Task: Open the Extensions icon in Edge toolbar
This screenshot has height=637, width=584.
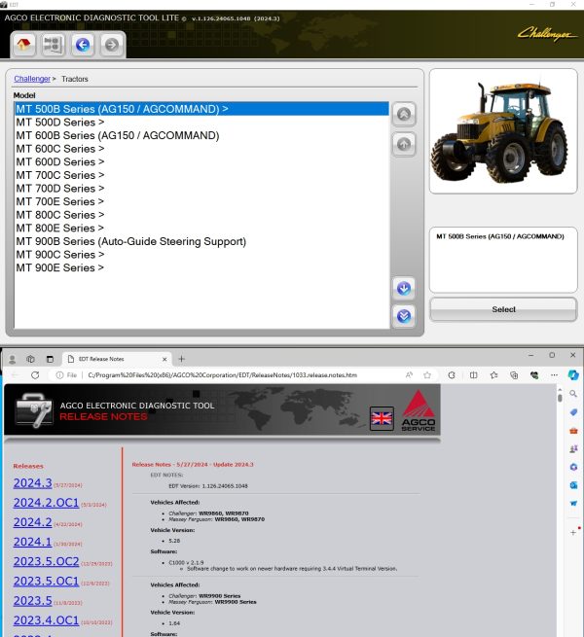Action: tap(452, 375)
